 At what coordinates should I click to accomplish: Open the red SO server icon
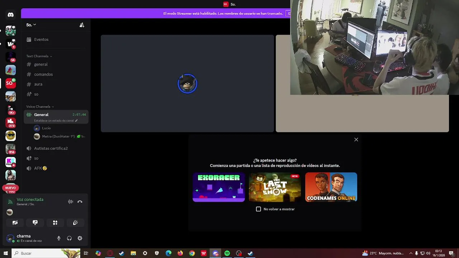pyautogui.click(x=10, y=83)
